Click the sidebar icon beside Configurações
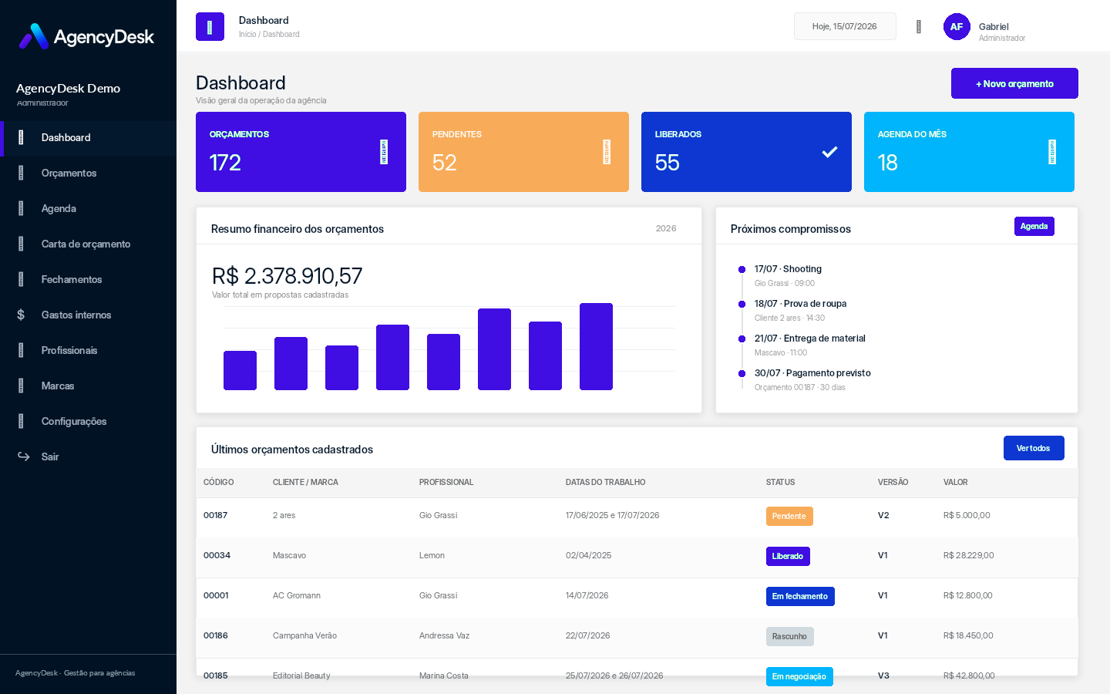Image resolution: width=1110 pixels, height=694 pixels. [21, 421]
